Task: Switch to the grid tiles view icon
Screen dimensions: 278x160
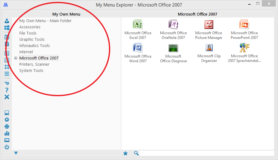Action: tap(7, 67)
